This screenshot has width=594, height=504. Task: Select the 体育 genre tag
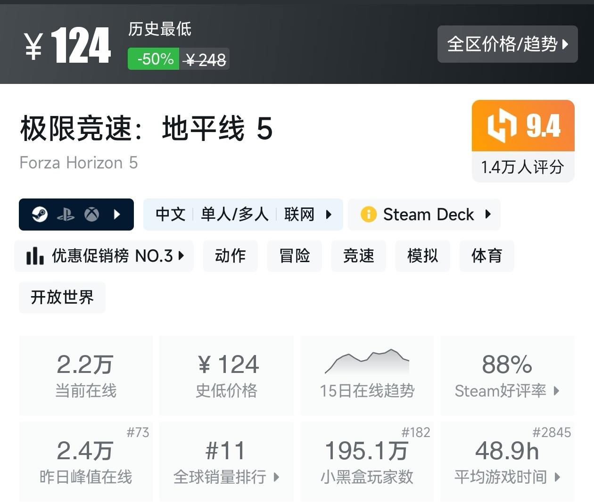click(x=487, y=256)
